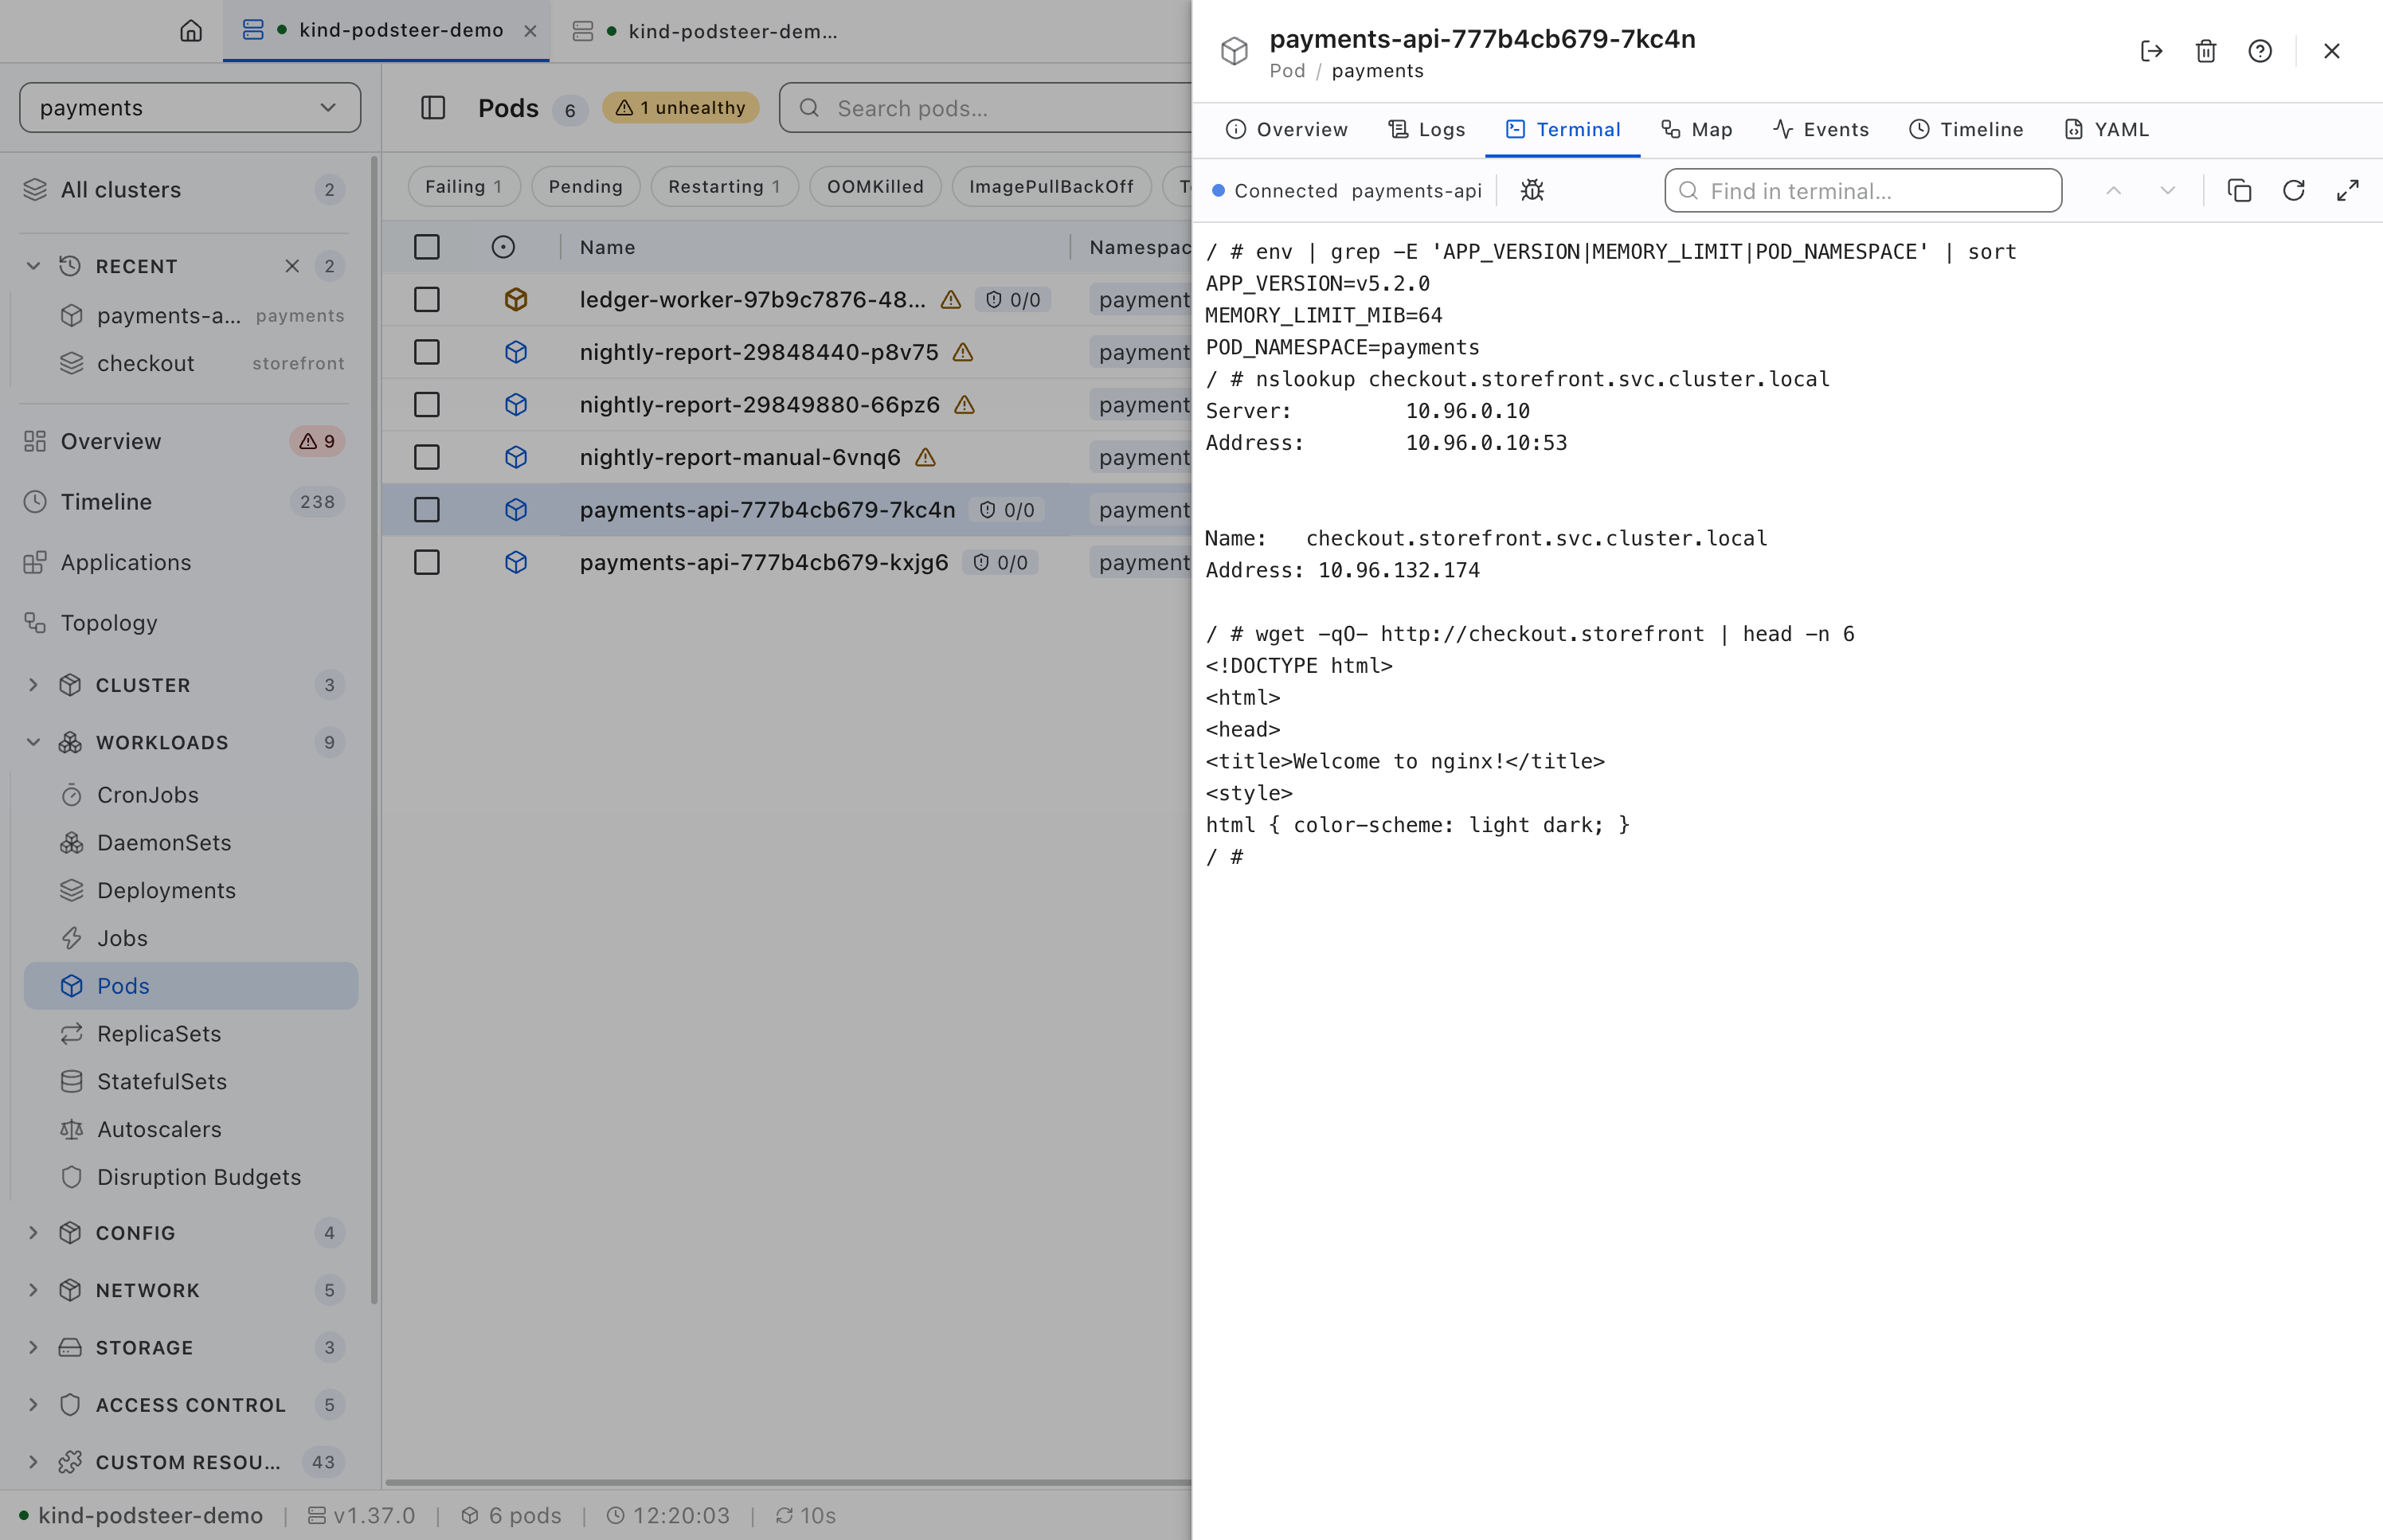
Task: Filter pods by OOMKilled chip
Action: coord(875,187)
